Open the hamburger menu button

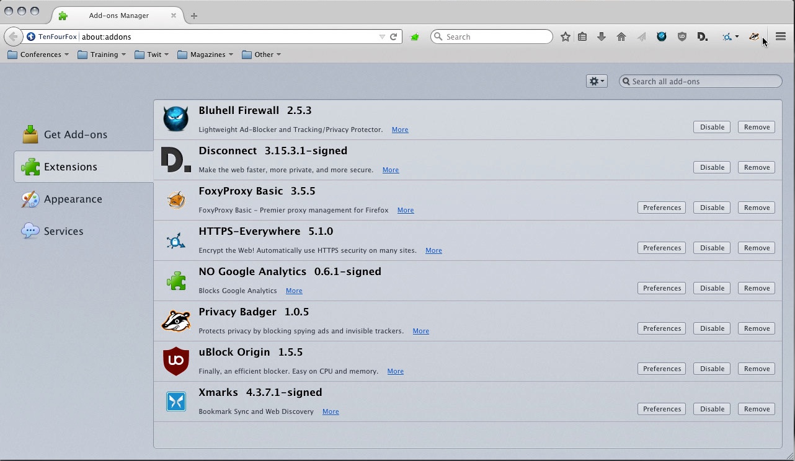pyautogui.click(x=781, y=37)
